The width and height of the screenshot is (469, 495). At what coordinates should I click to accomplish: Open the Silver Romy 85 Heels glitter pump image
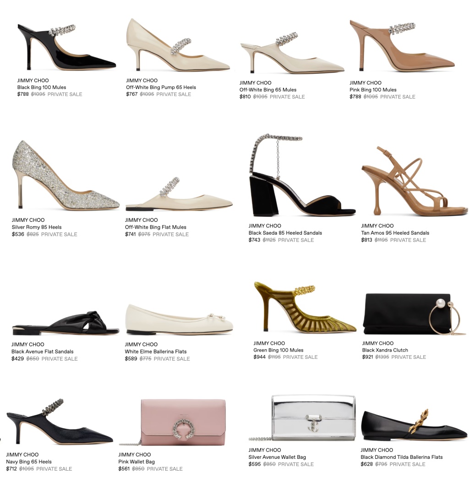click(x=65, y=175)
